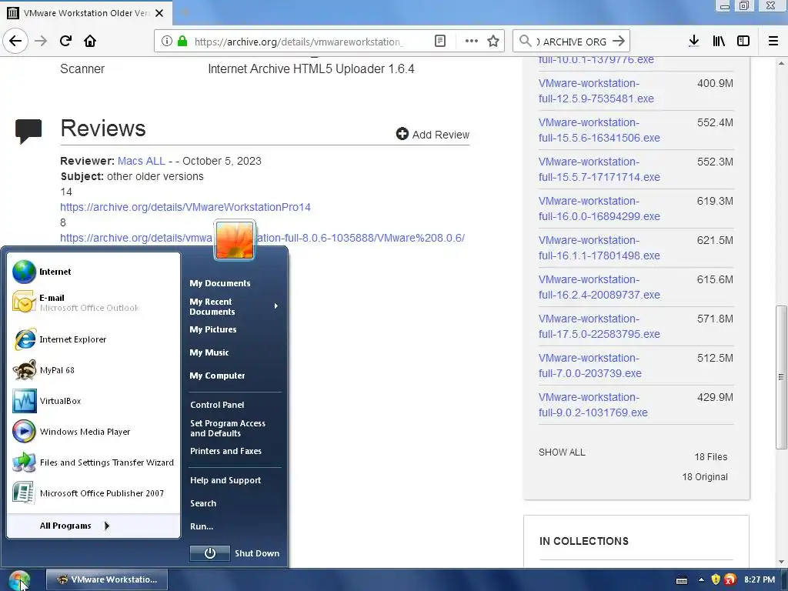Expand My Recent Documents submenu
The height and width of the screenshot is (591, 788).
234,306
